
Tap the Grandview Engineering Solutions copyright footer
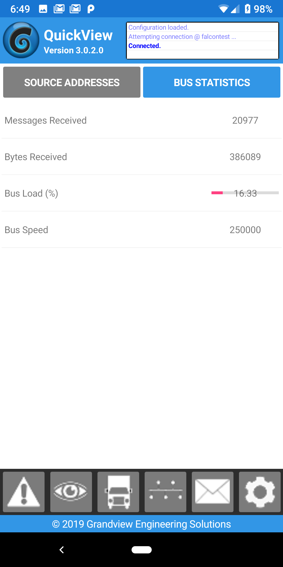[141, 524]
